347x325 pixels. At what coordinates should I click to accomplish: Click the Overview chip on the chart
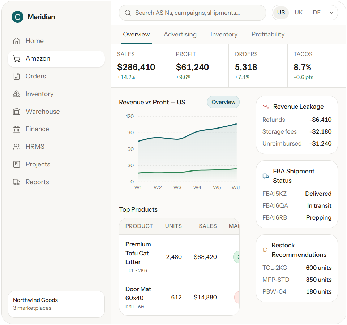(223, 102)
